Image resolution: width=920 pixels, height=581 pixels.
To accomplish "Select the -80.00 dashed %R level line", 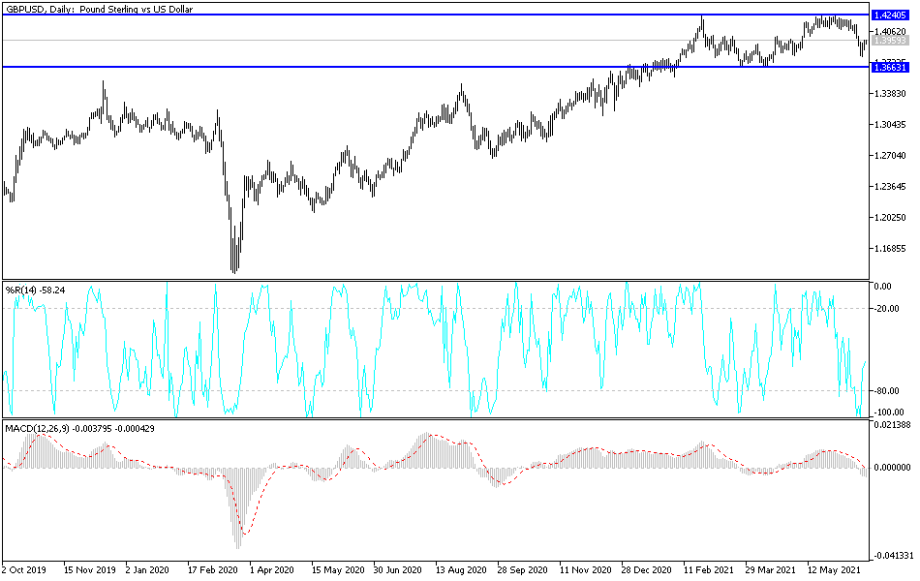I will [436, 389].
